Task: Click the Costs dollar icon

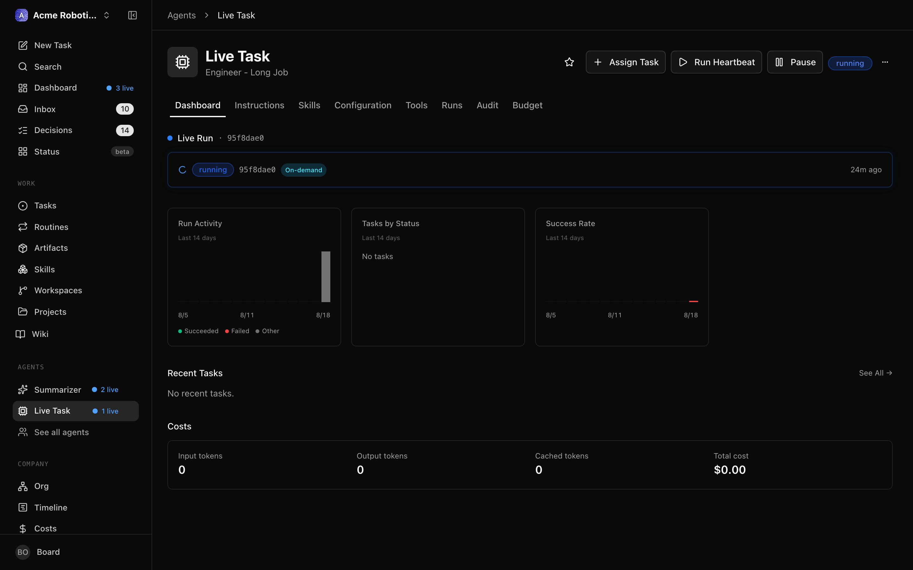Action: [23, 529]
